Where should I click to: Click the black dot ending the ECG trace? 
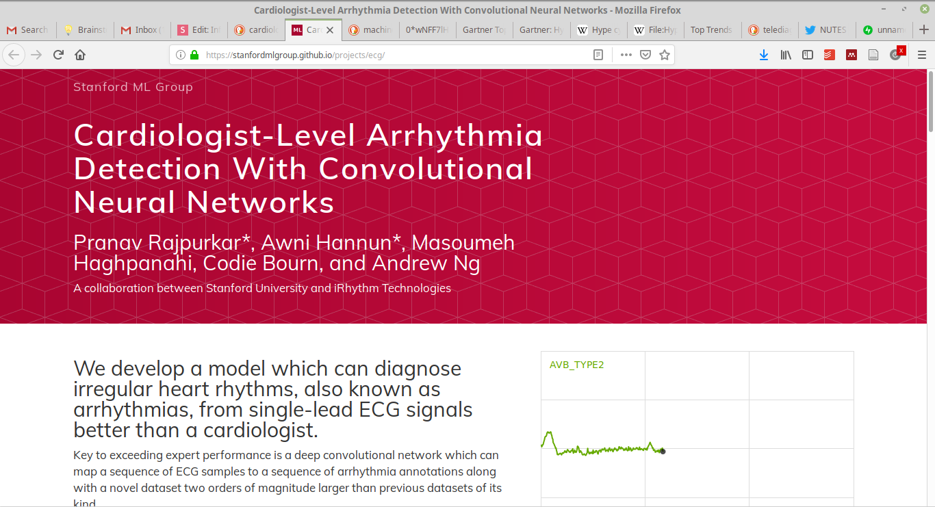coord(663,451)
